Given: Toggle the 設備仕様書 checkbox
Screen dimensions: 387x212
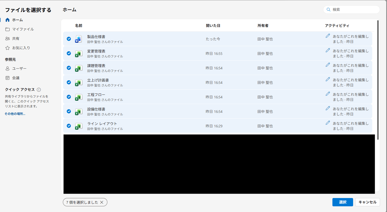Looking at the screenshot, I should (69, 111).
